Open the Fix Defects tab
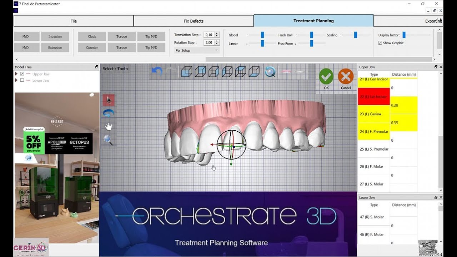Image resolution: width=457 pixels, height=257 pixels. pyautogui.click(x=194, y=21)
